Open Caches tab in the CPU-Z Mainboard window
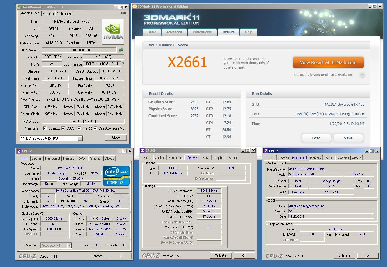 pos(284,158)
